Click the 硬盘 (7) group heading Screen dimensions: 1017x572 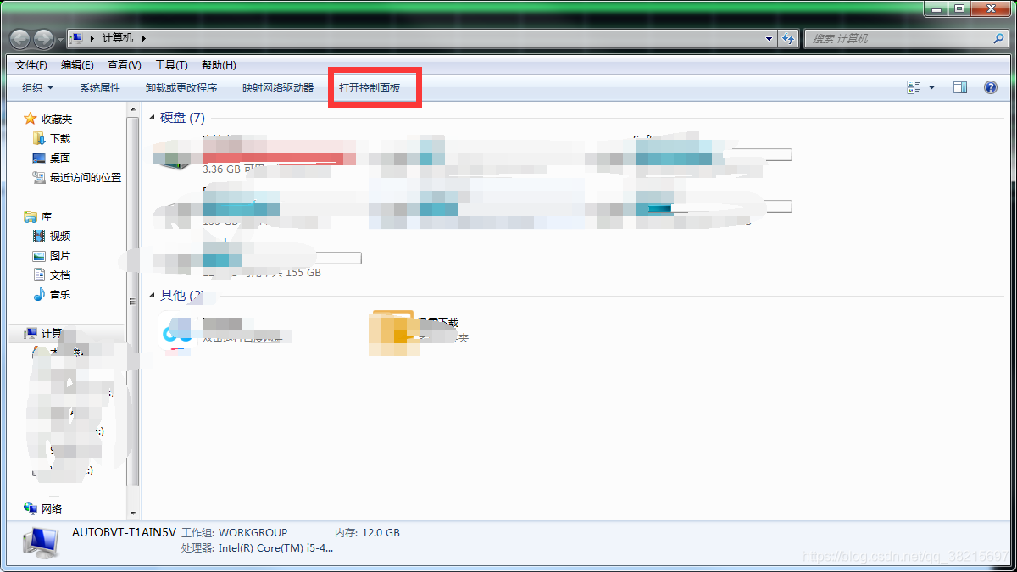click(x=182, y=118)
